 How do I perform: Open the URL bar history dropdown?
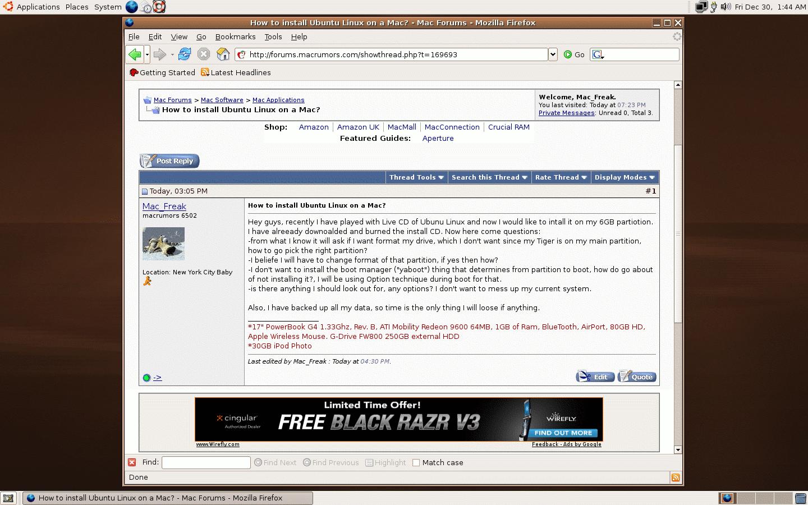[553, 54]
